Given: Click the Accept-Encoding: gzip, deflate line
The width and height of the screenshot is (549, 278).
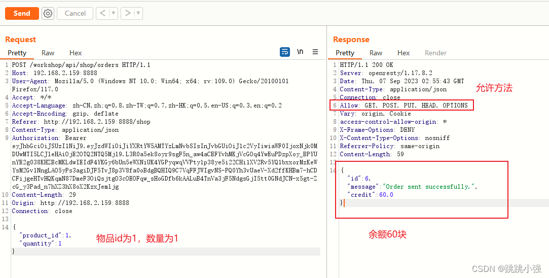Looking at the screenshot, I should click(65, 114).
